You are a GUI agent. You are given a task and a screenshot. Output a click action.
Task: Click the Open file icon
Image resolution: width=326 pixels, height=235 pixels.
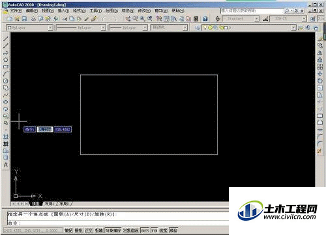click(17, 19)
